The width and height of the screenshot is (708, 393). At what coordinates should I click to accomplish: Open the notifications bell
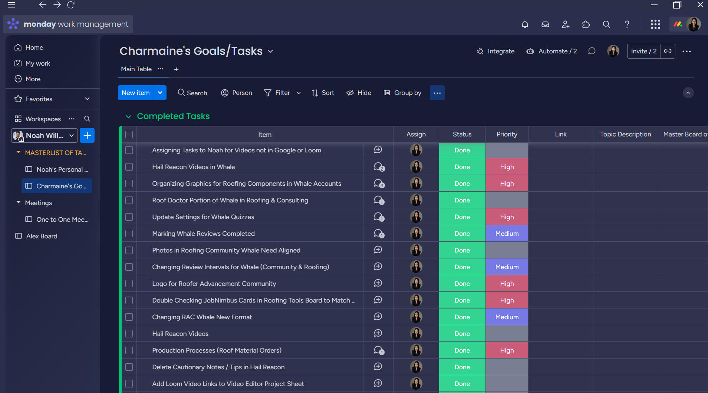[x=525, y=24]
